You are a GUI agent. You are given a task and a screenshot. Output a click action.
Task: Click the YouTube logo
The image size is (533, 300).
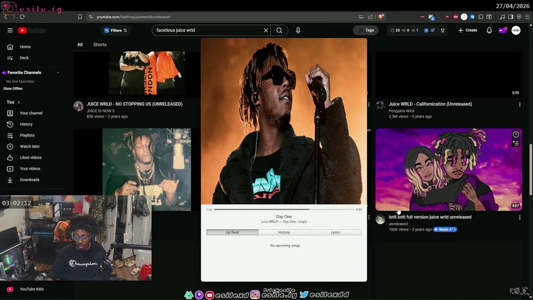click(x=32, y=30)
